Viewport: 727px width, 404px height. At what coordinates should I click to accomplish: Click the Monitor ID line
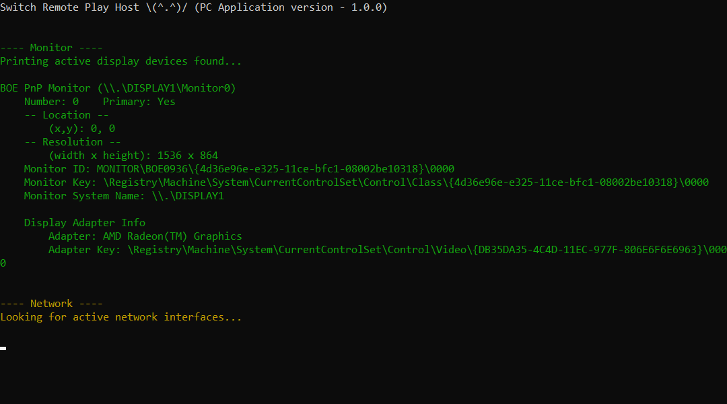coord(239,169)
